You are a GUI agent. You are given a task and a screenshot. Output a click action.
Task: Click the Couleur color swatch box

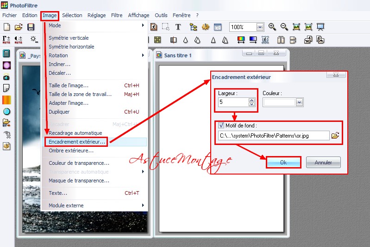279,102
